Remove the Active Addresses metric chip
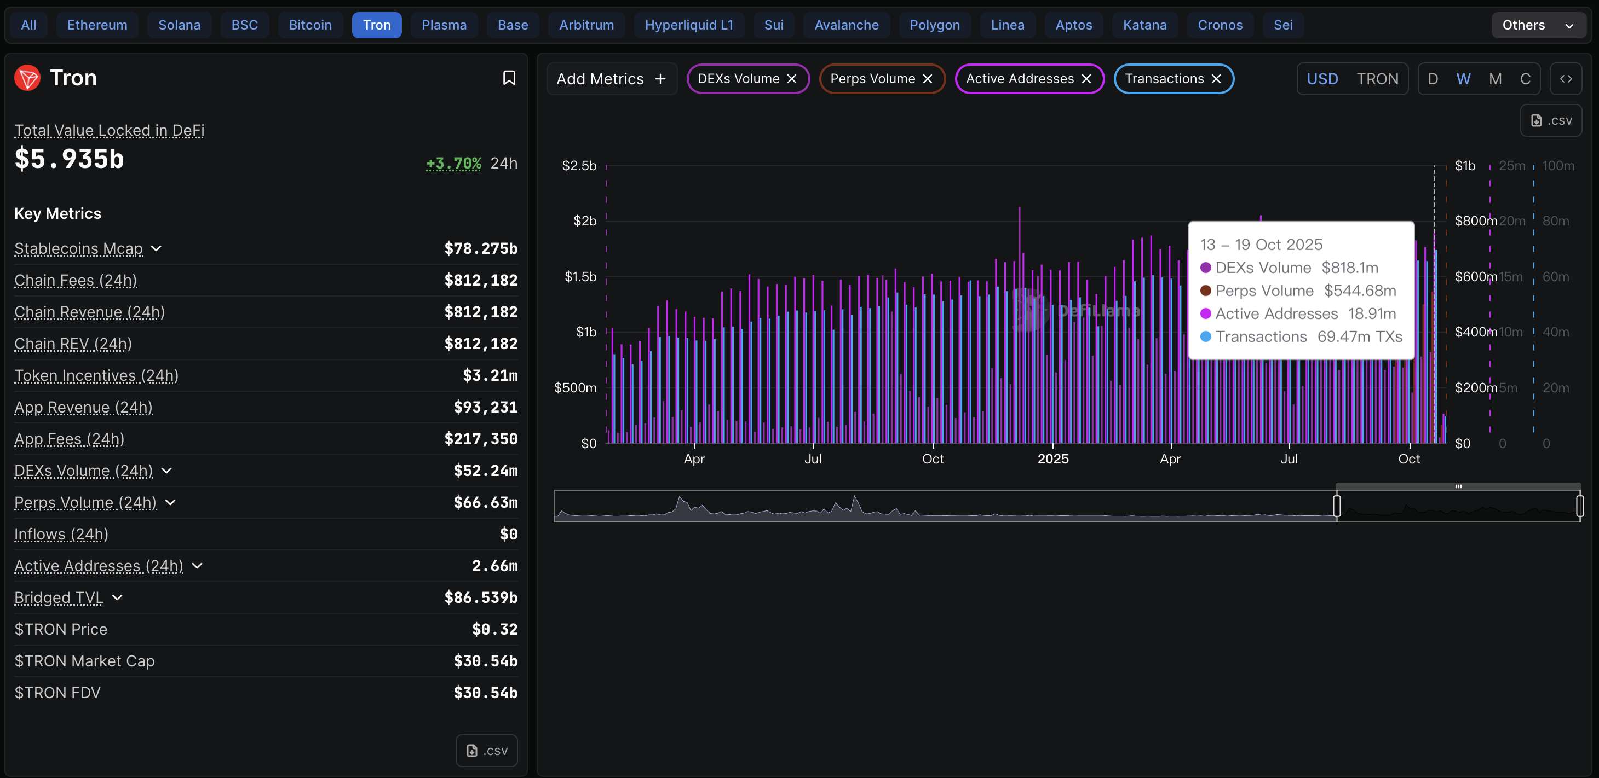This screenshot has width=1599, height=778. [1086, 79]
